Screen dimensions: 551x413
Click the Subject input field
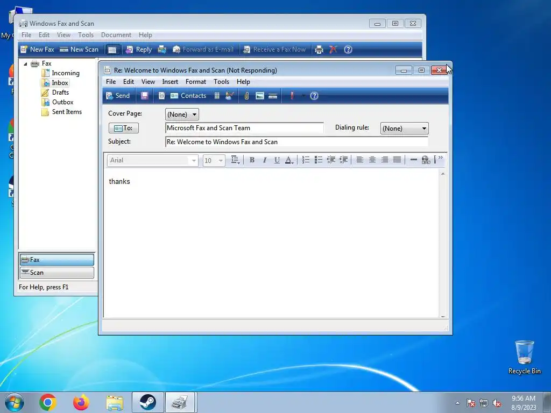click(x=296, y=142)
